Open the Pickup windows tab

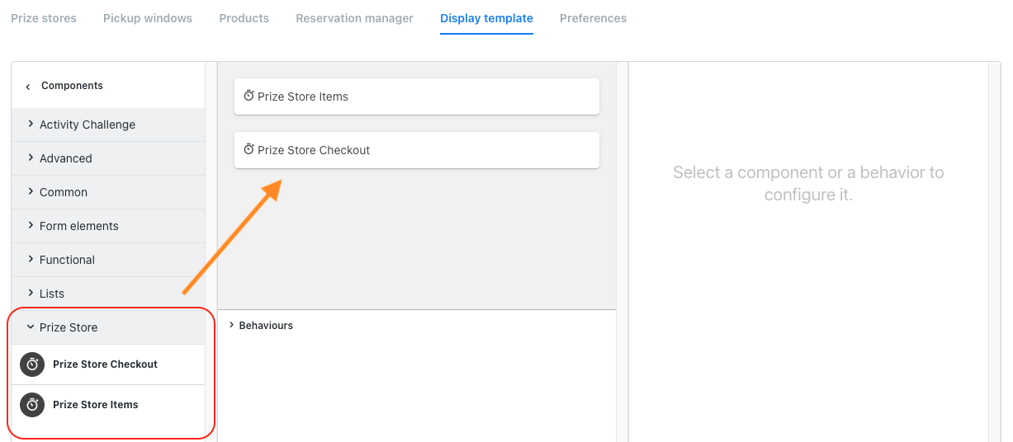click(148, 18)
